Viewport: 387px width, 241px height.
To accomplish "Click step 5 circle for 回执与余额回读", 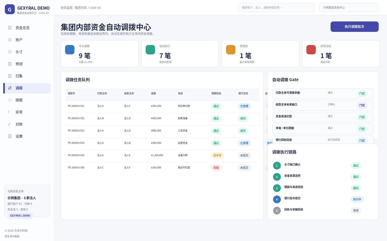I will pyautogui.click(x=277, y=211).
